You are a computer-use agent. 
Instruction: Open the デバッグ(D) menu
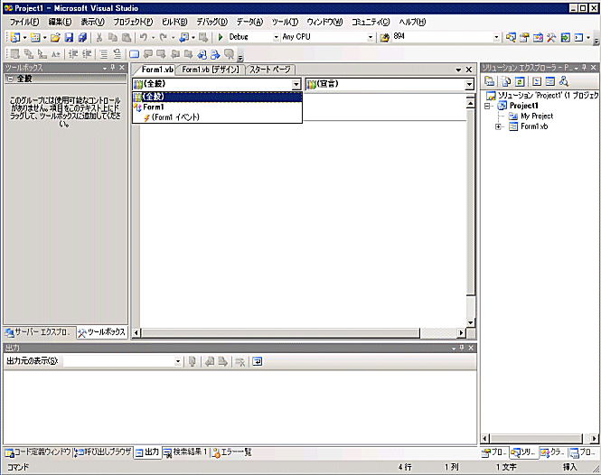212,23
